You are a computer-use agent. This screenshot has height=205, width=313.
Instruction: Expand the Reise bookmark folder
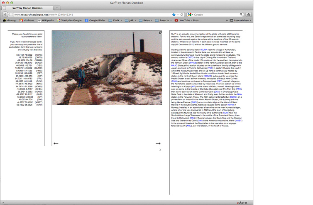pyautogui.click(x=146, y=20)
